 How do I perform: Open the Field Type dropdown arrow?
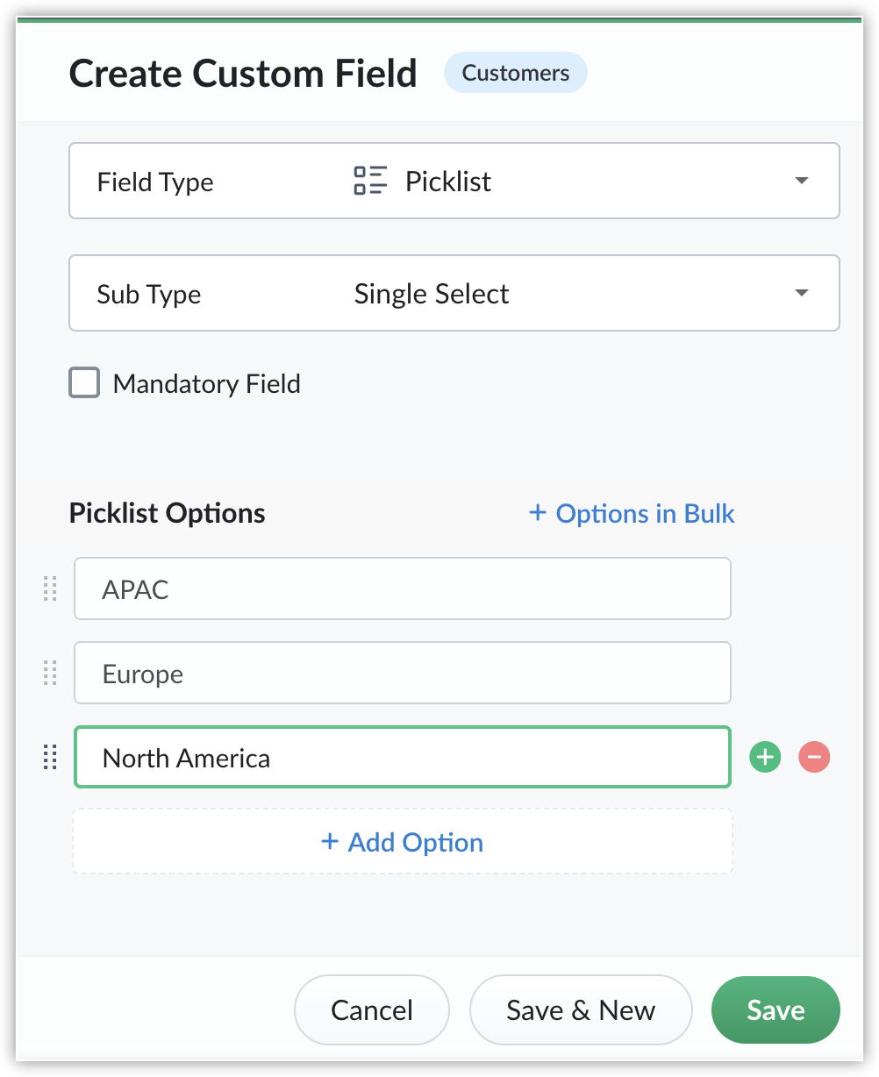coord(801,181)
